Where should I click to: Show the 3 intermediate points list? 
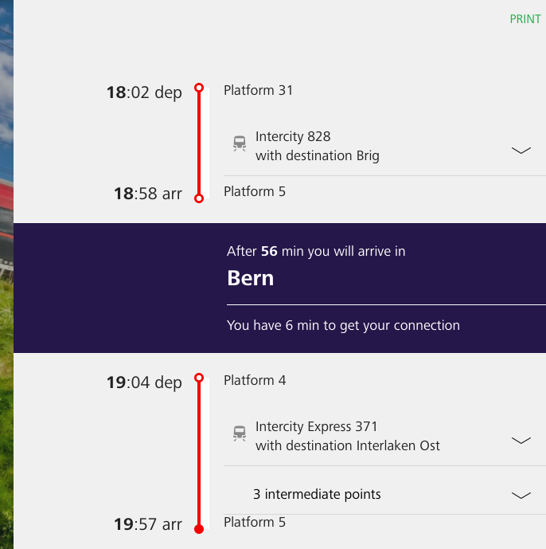pyautogui.click(x=317, y=495)
